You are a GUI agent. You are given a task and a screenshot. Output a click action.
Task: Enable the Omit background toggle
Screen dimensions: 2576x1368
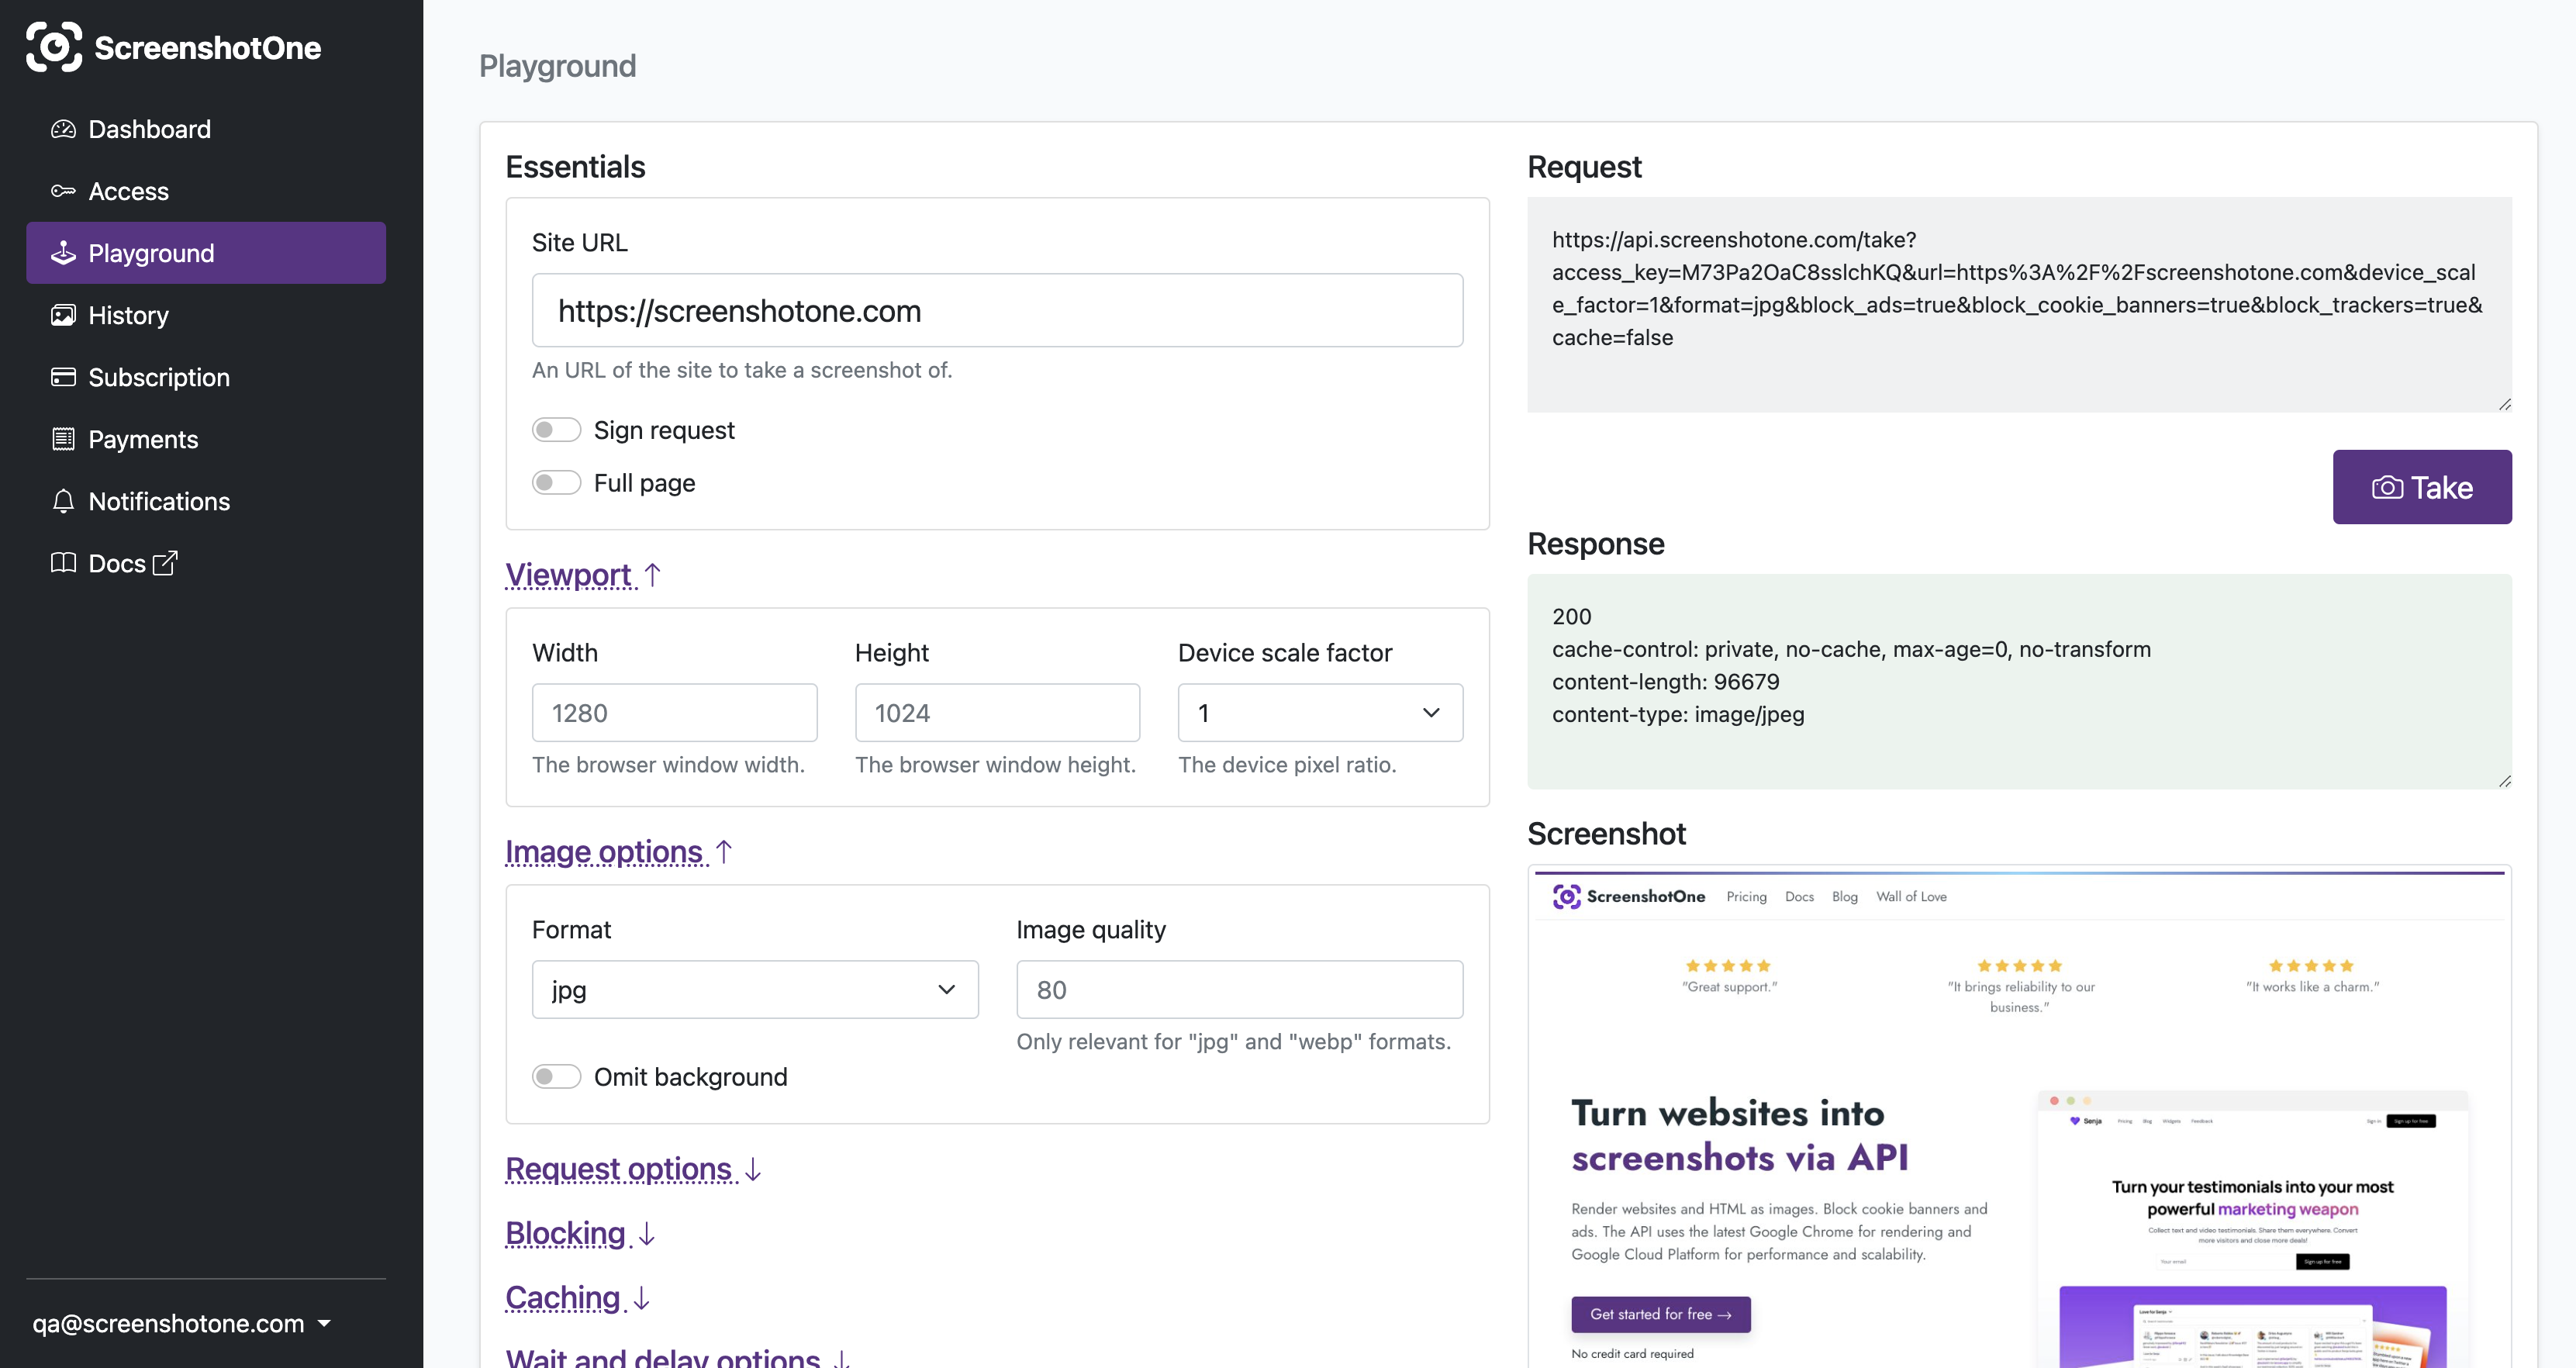(556, 1077)
